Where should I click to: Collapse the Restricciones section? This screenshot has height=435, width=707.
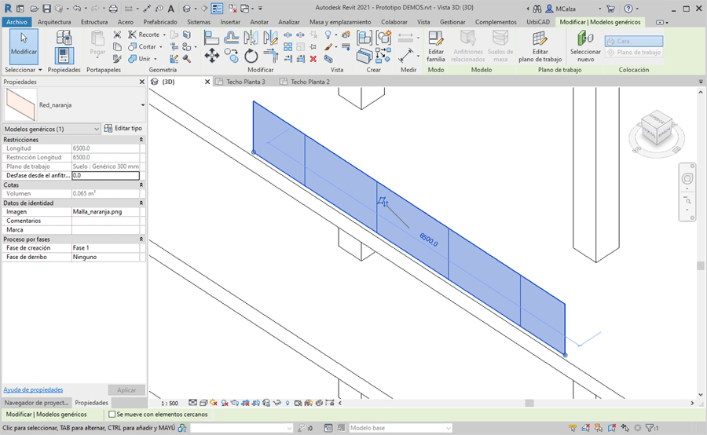(x=141, y=139)
